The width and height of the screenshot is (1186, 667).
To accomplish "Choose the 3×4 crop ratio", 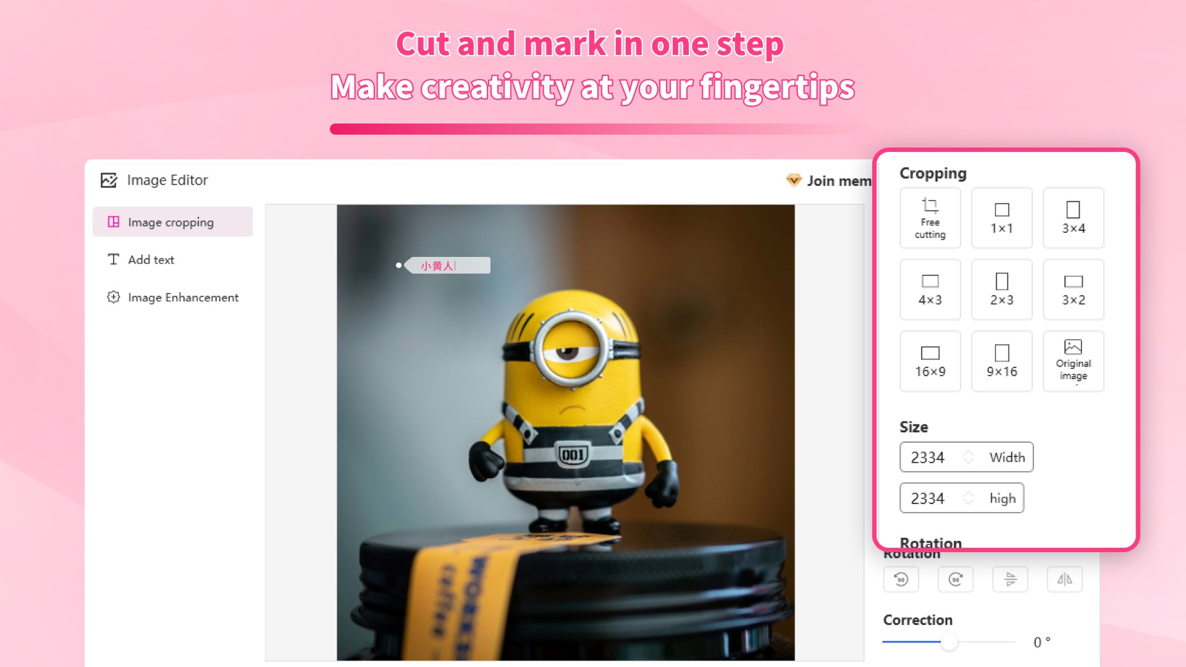I will pyautogui.click(x=1073, y=218).
